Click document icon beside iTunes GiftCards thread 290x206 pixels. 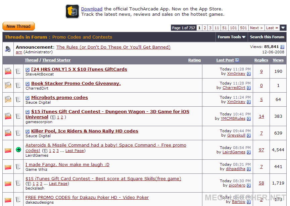click(x=18, y=71)
